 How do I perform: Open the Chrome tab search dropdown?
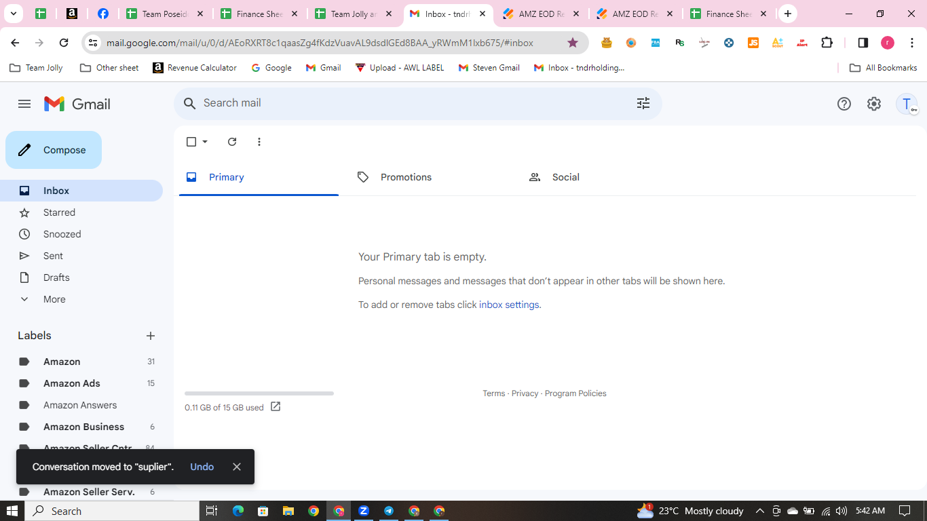pyautogui.click(x=13, y=14)
